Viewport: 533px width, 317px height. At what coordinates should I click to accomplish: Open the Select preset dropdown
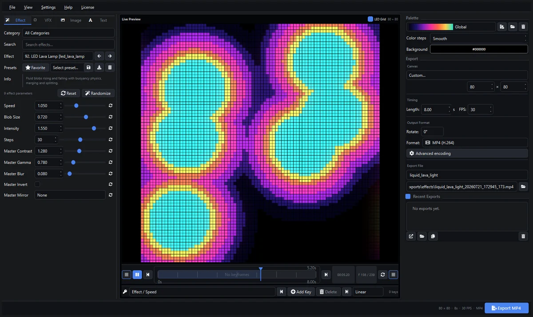coord(66,68)
